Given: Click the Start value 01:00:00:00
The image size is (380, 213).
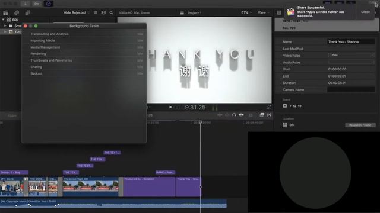Looking at the screenshot, I should click(337, 69).
